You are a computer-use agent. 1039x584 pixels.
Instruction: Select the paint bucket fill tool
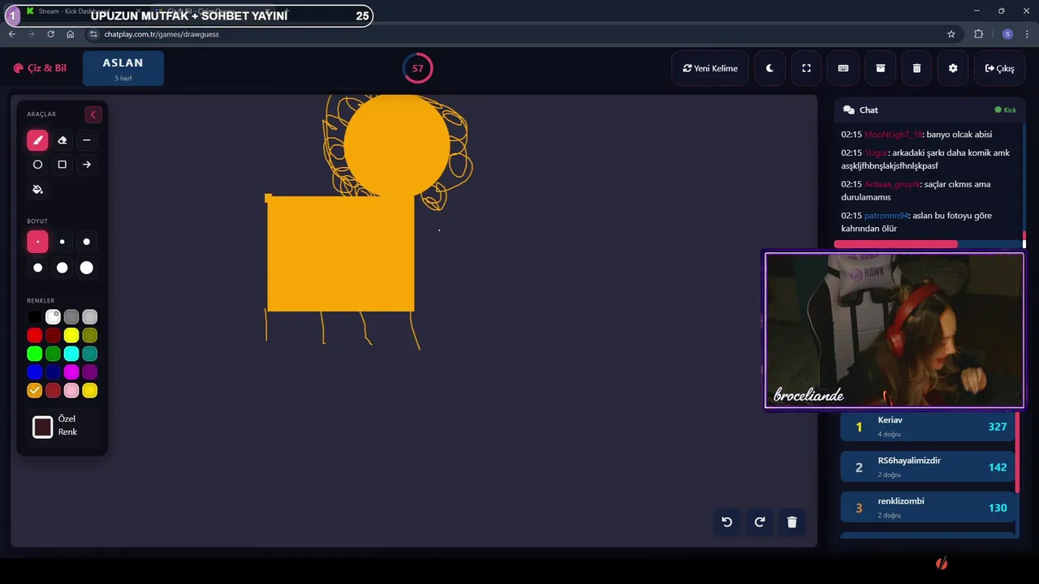(x=37, y=189)
